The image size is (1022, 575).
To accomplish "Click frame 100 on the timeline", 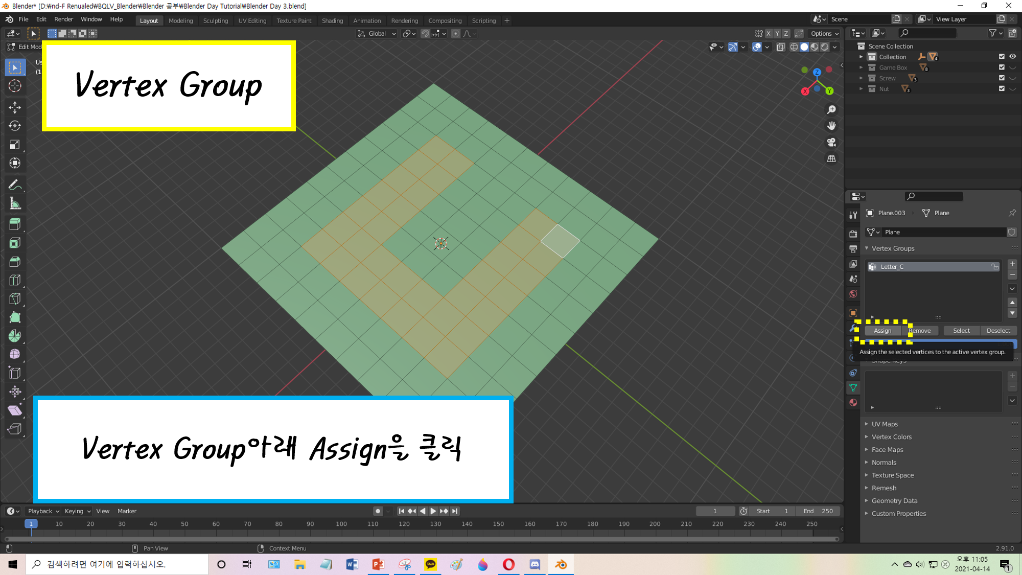I will pos(341,524).
